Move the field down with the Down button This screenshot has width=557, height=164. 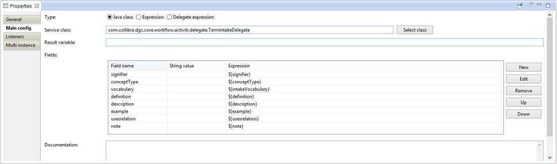tap(524, 114)
